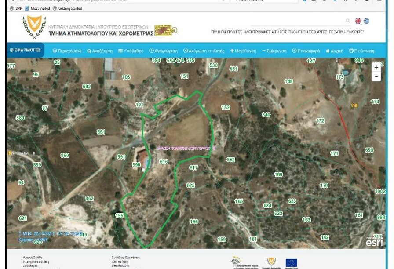This screenshot has width=394, height=269.
Task: Click parcel label 590 on map
Action: (x=136, y=165)
